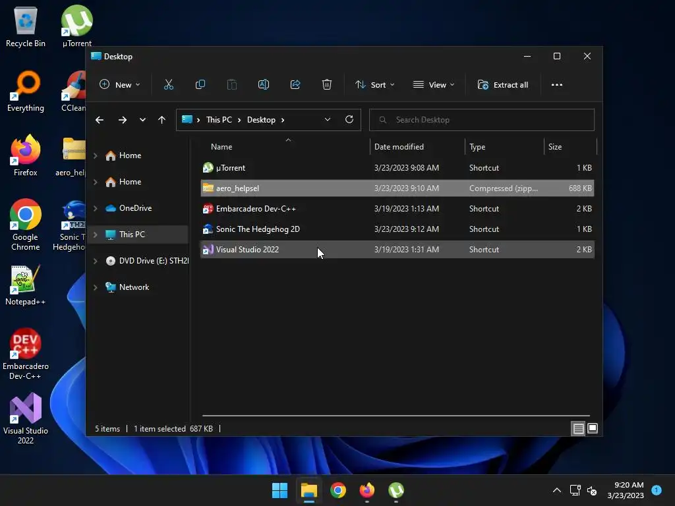This screenshot has width=675, height=506.
Task: Open the muted volume icon in tray
Action: coord(592,490)
